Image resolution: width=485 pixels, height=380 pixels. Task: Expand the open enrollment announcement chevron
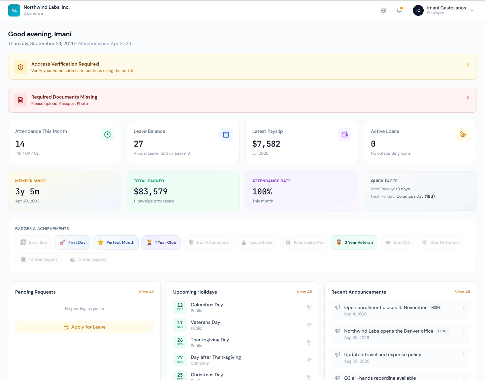(x=464, y=307)
